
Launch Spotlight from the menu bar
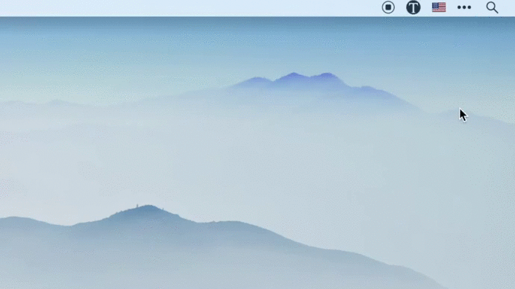point(492,7)
